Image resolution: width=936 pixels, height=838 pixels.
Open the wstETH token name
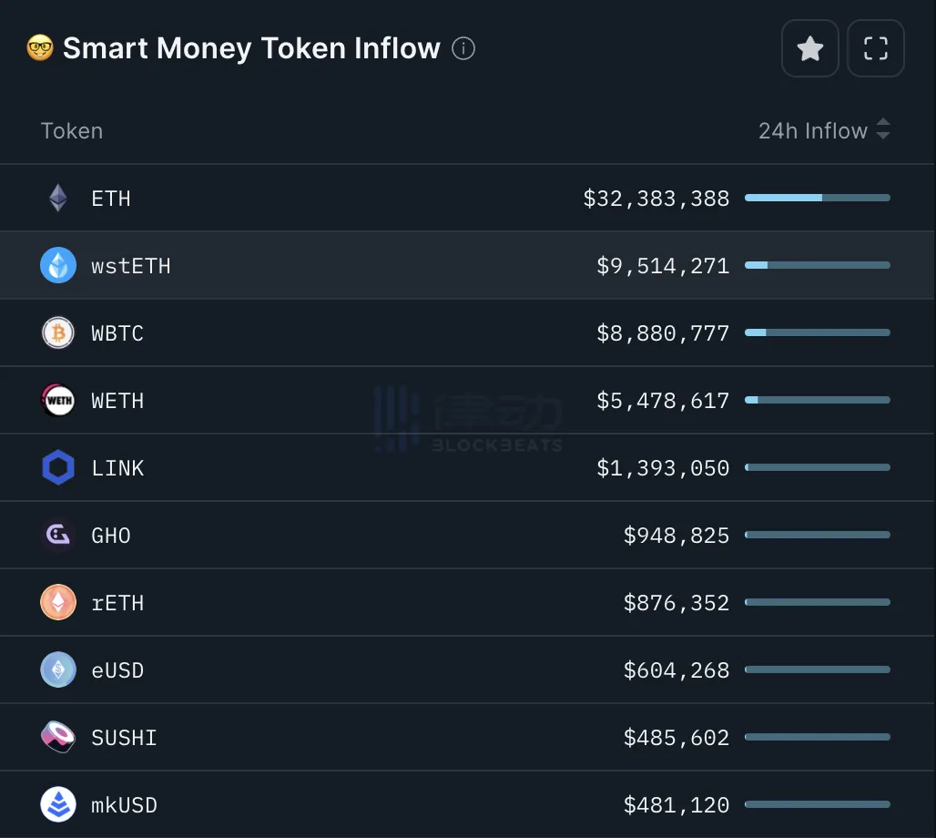coord(131,265)
